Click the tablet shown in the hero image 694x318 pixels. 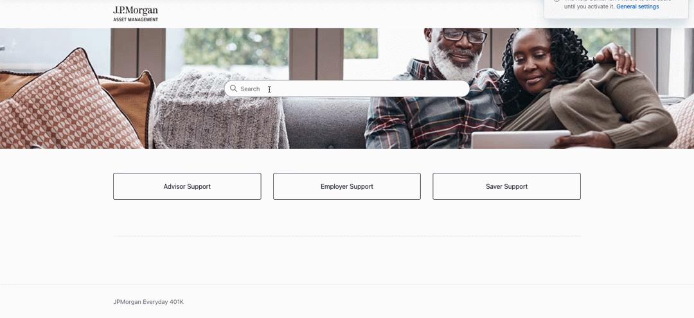(520, 139)
